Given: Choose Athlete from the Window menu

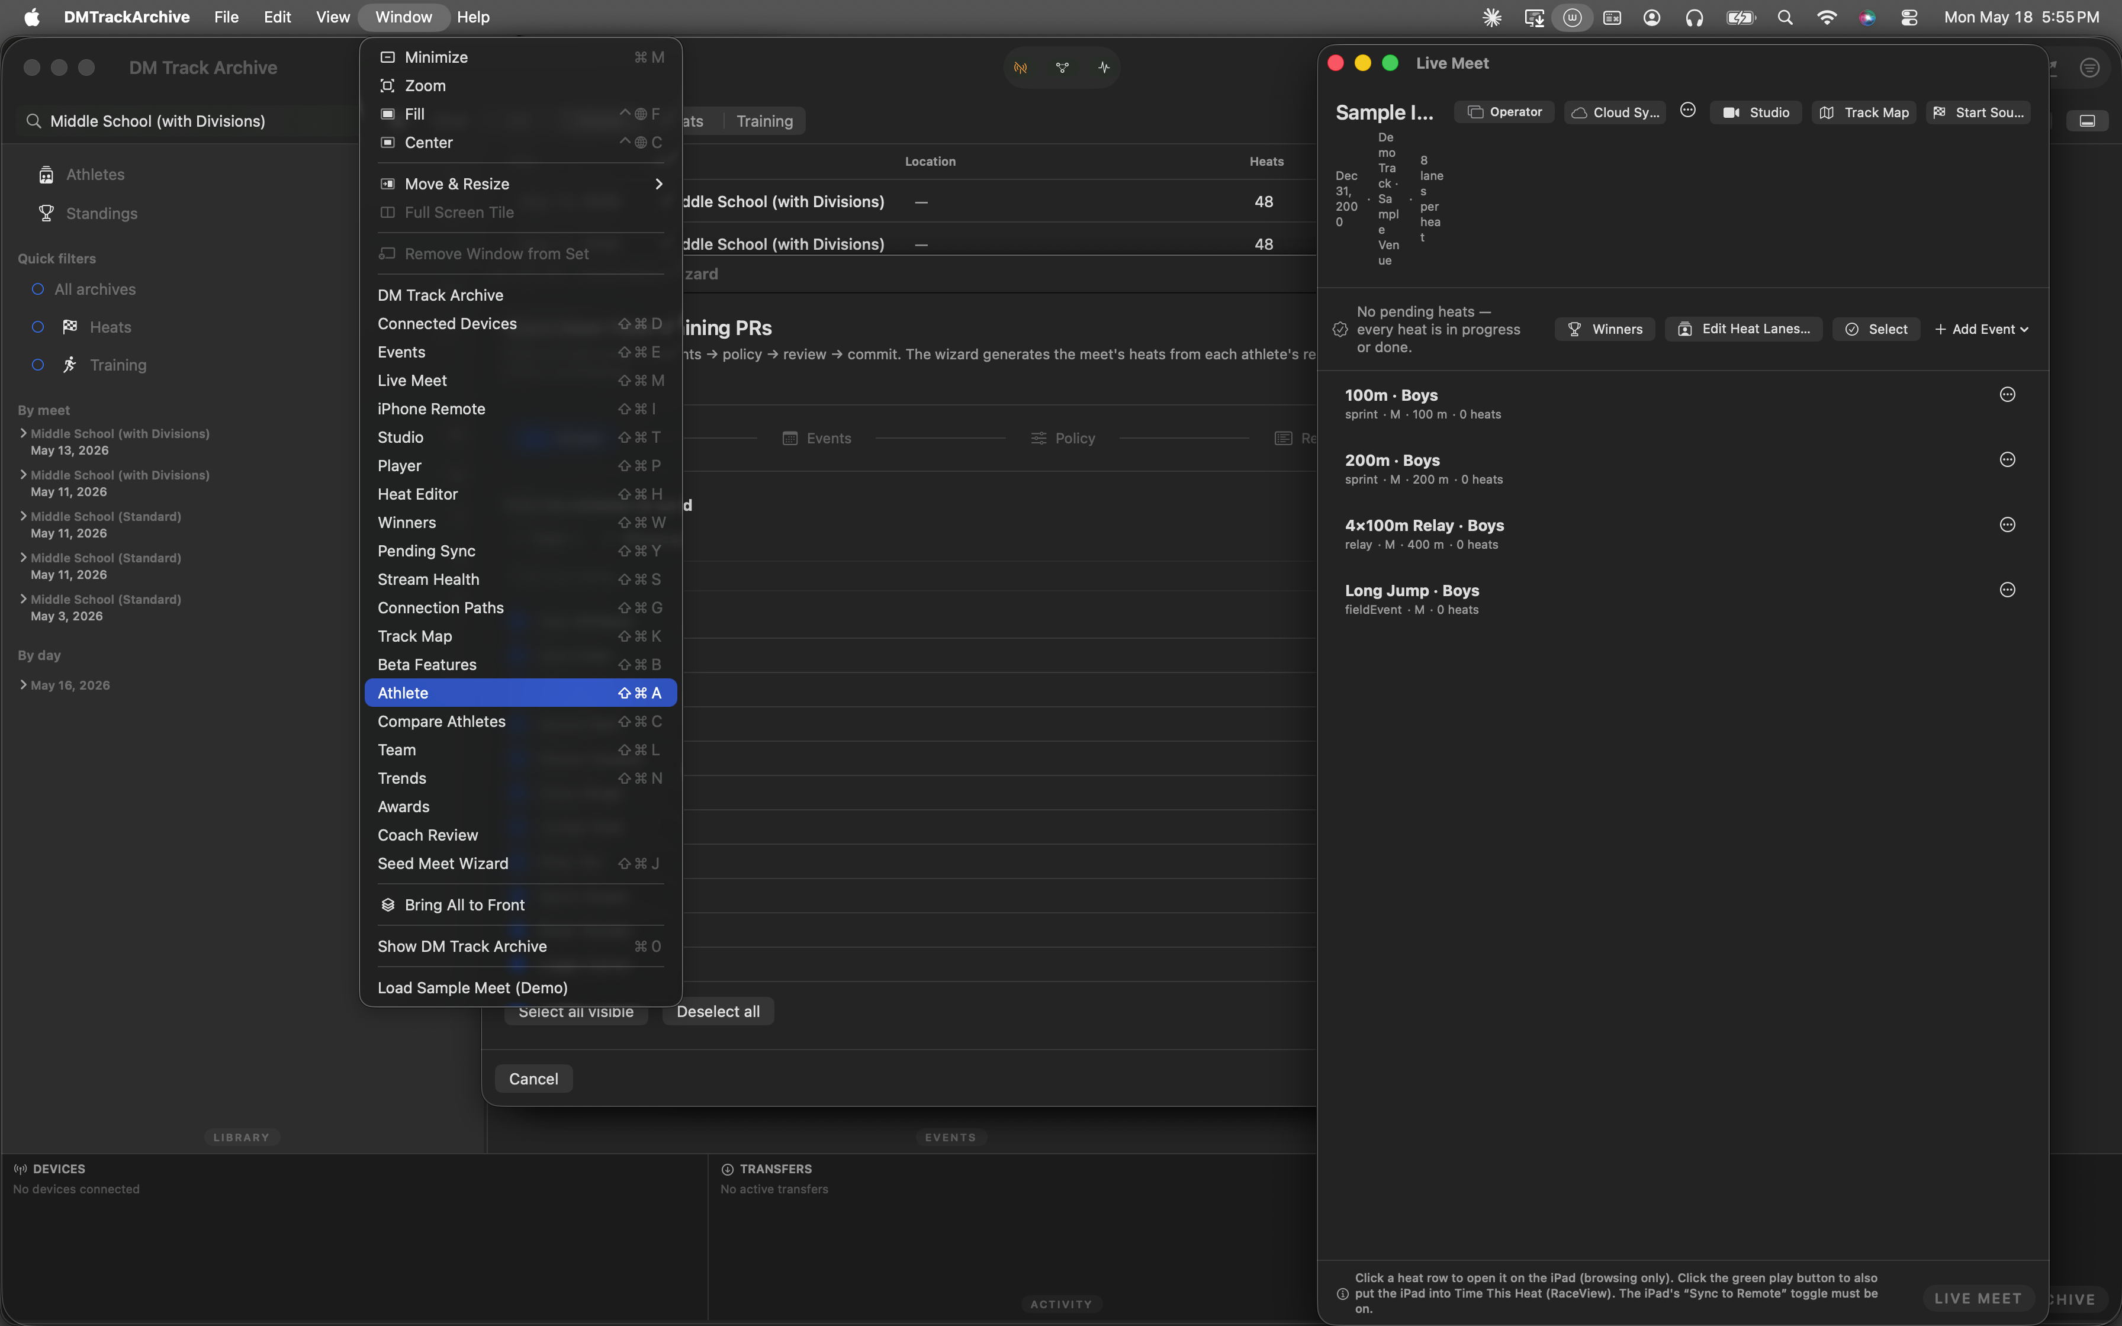Looking at the screenshot, I should tap(521, 693).
